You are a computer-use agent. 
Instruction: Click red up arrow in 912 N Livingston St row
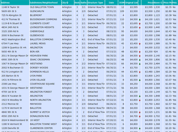[x=140, y=72]
